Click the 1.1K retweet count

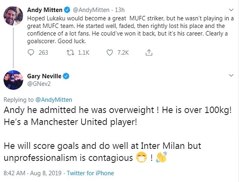pyautogui.click(x=83, y=53)
